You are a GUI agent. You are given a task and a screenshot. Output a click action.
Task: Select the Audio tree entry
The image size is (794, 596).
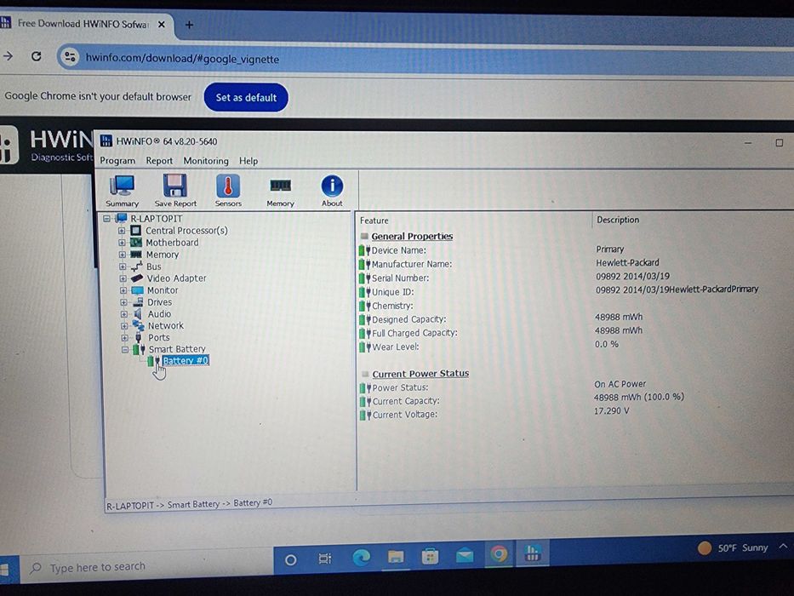pos(159,313)
